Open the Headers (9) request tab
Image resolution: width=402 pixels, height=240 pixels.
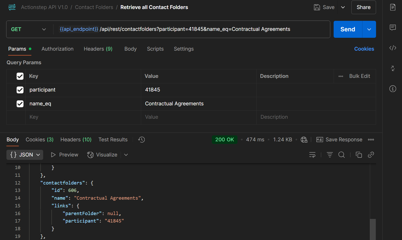point(98,49)
